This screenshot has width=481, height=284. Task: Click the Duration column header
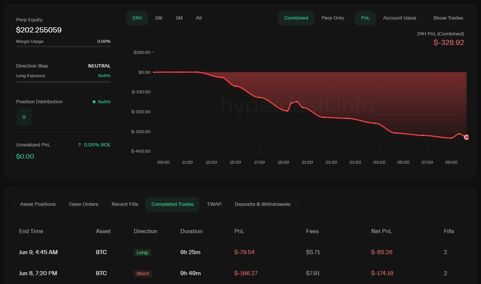(191, 231)
